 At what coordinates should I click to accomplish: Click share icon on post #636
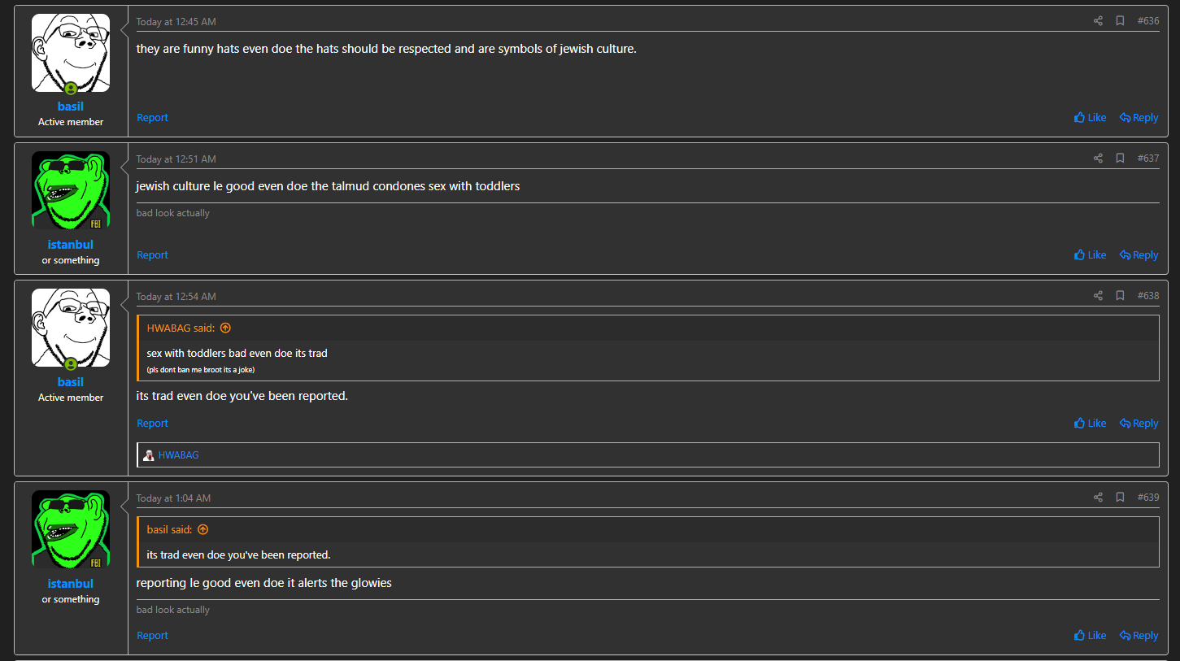point(1098,21)
